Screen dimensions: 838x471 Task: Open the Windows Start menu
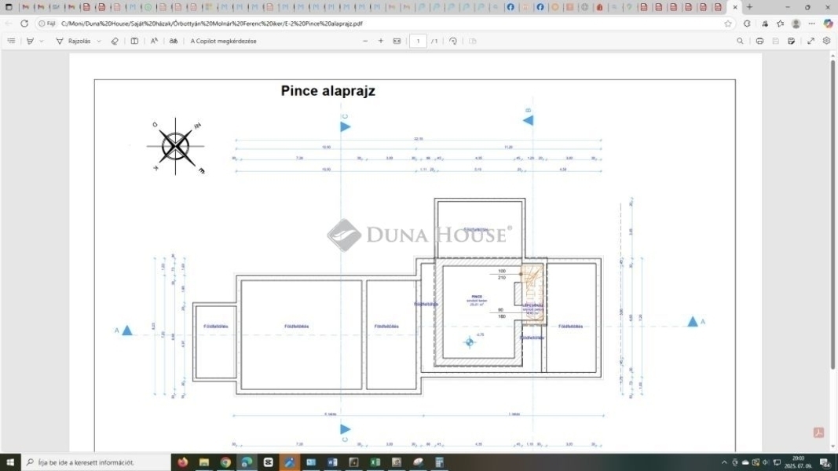click(10, 462)
